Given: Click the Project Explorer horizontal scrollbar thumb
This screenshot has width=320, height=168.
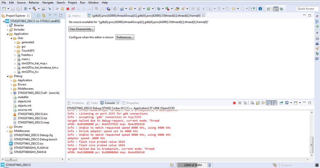Looking at the screenshot, I should pos(11,159).
